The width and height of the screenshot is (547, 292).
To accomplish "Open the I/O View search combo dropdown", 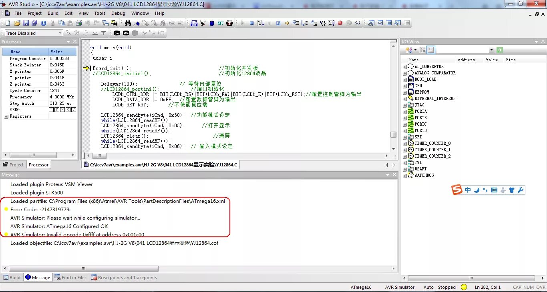I will (491, 50).
